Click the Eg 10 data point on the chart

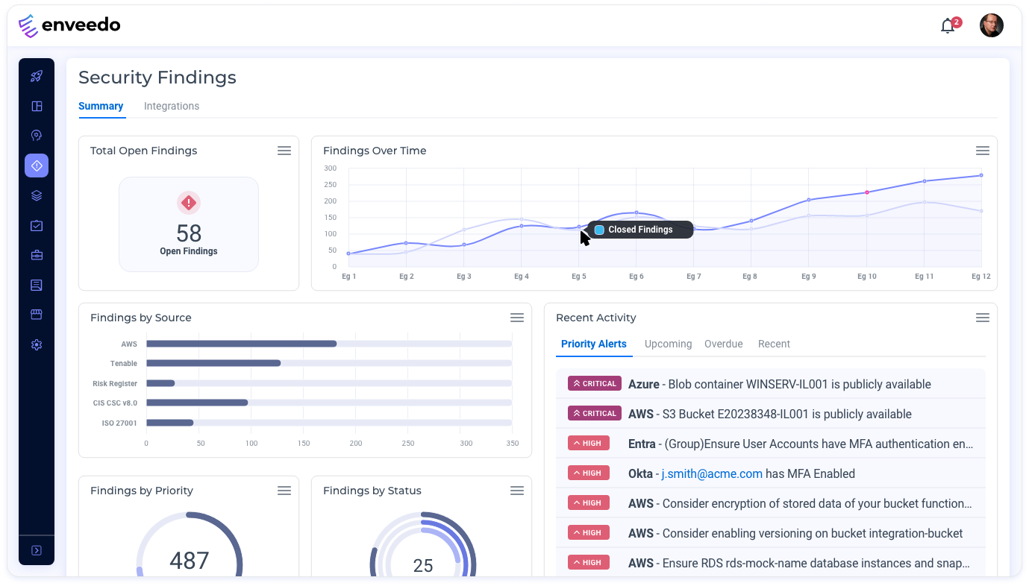click(x=866, y=192)
